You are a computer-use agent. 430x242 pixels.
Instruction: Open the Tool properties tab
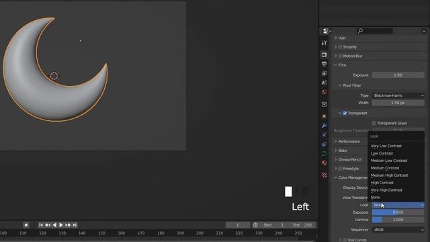324,42
